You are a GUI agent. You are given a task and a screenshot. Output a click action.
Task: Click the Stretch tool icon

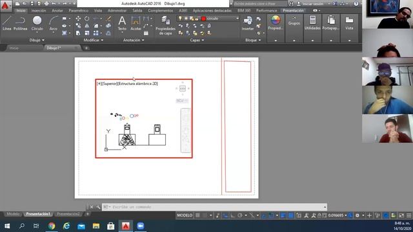tap(78, 33)
